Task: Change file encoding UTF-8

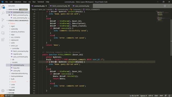Action: click(150, 96)
